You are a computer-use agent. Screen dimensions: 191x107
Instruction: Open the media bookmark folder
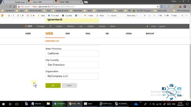[x=119, y=11]
